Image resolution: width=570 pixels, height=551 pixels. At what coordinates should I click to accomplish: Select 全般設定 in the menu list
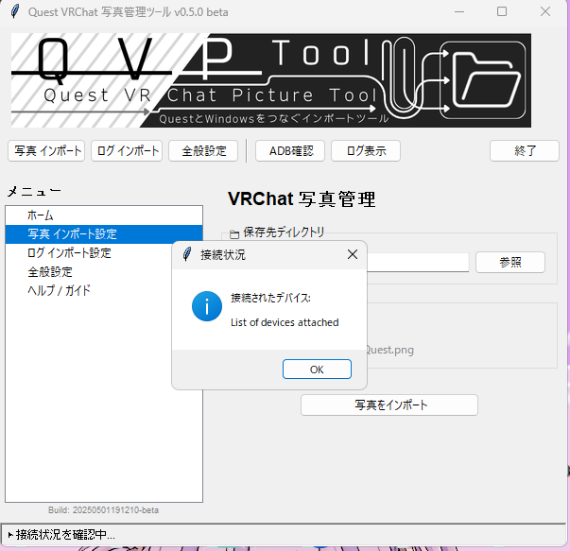(104, 272)
